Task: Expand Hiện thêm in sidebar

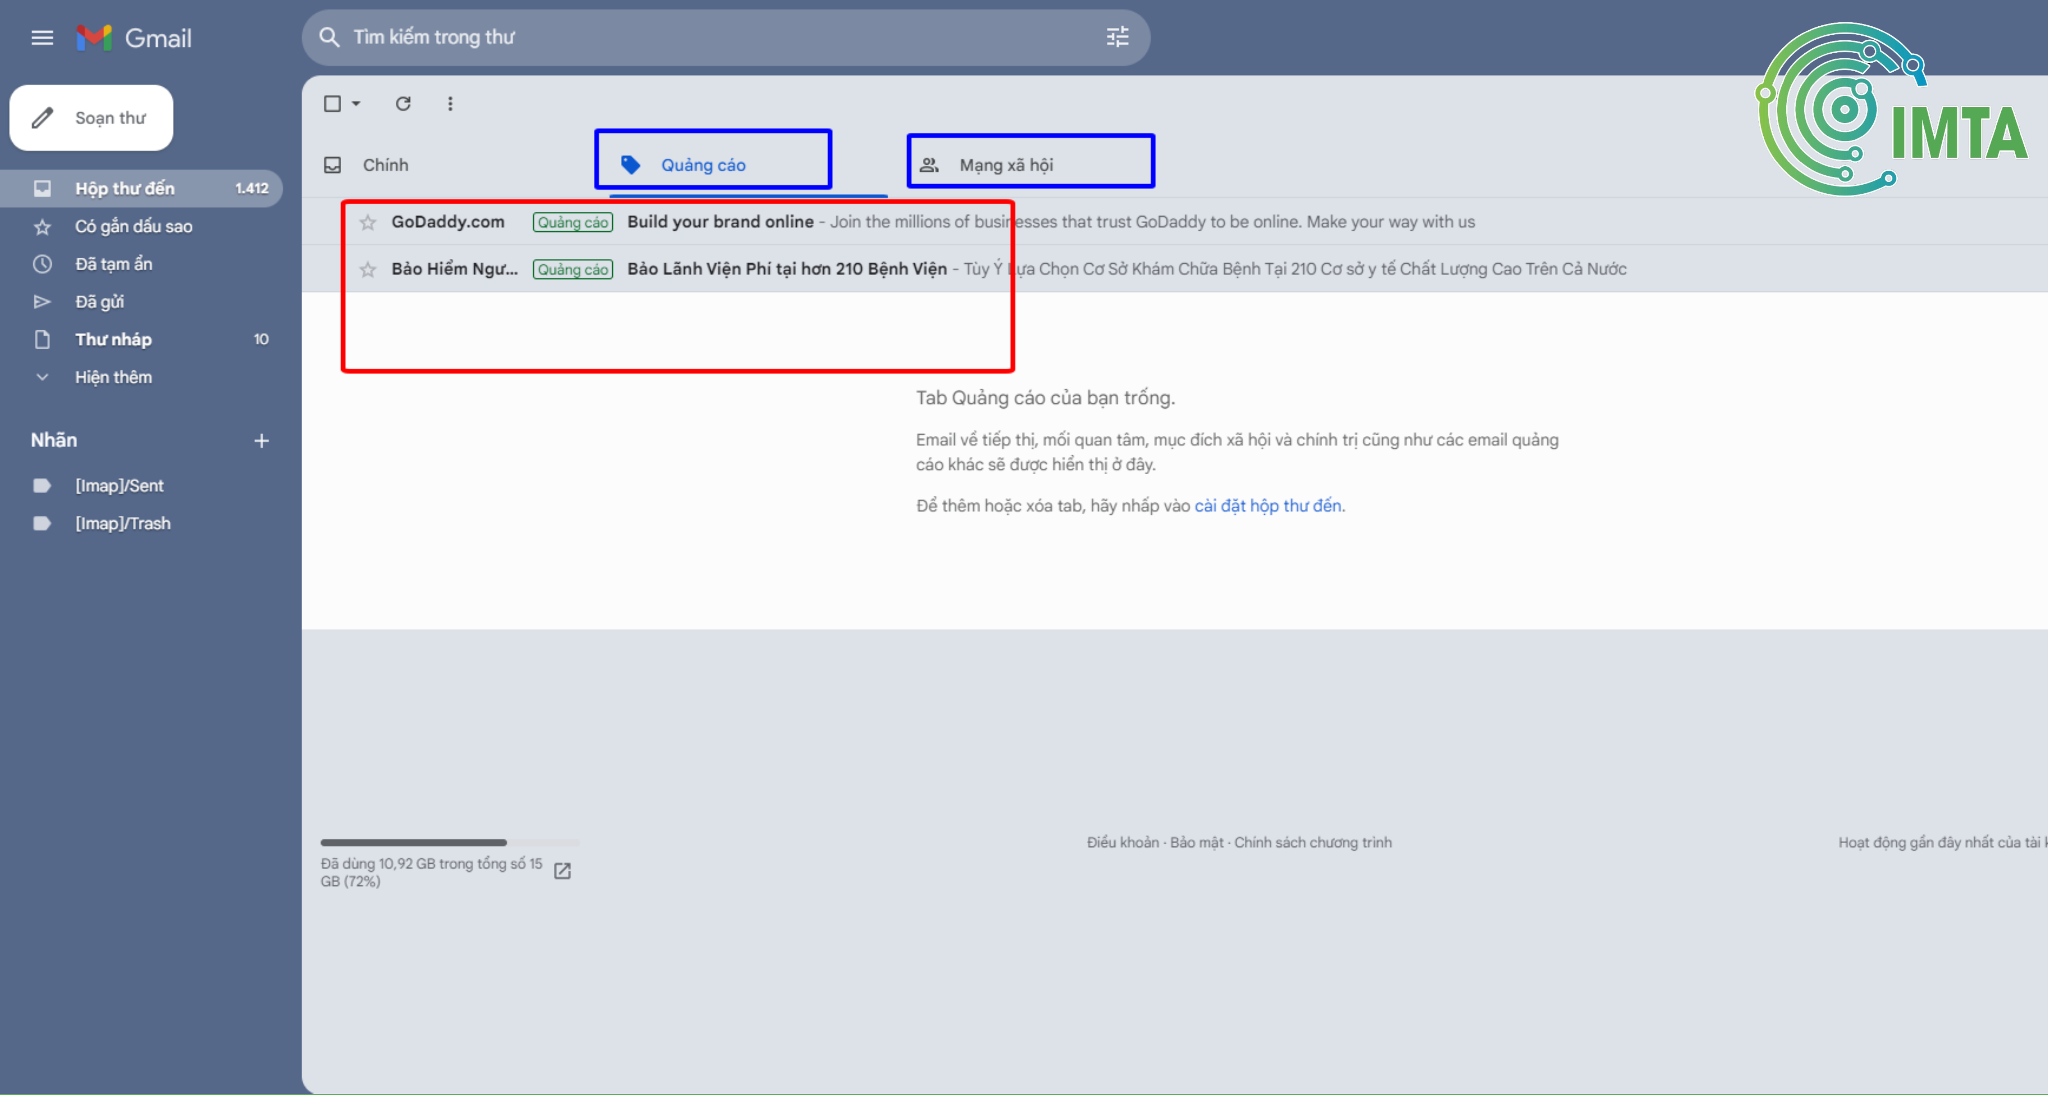Action: click(x=113, y=377)
